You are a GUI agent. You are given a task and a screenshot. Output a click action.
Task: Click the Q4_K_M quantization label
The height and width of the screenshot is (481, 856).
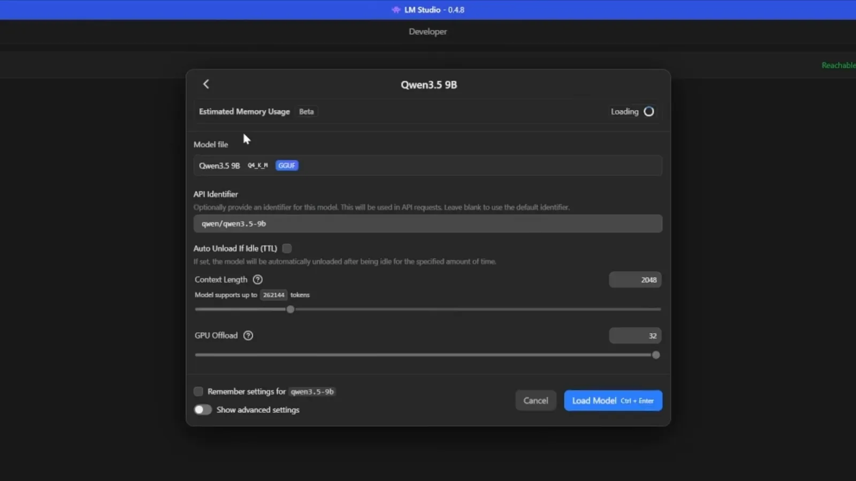[258, 166]
